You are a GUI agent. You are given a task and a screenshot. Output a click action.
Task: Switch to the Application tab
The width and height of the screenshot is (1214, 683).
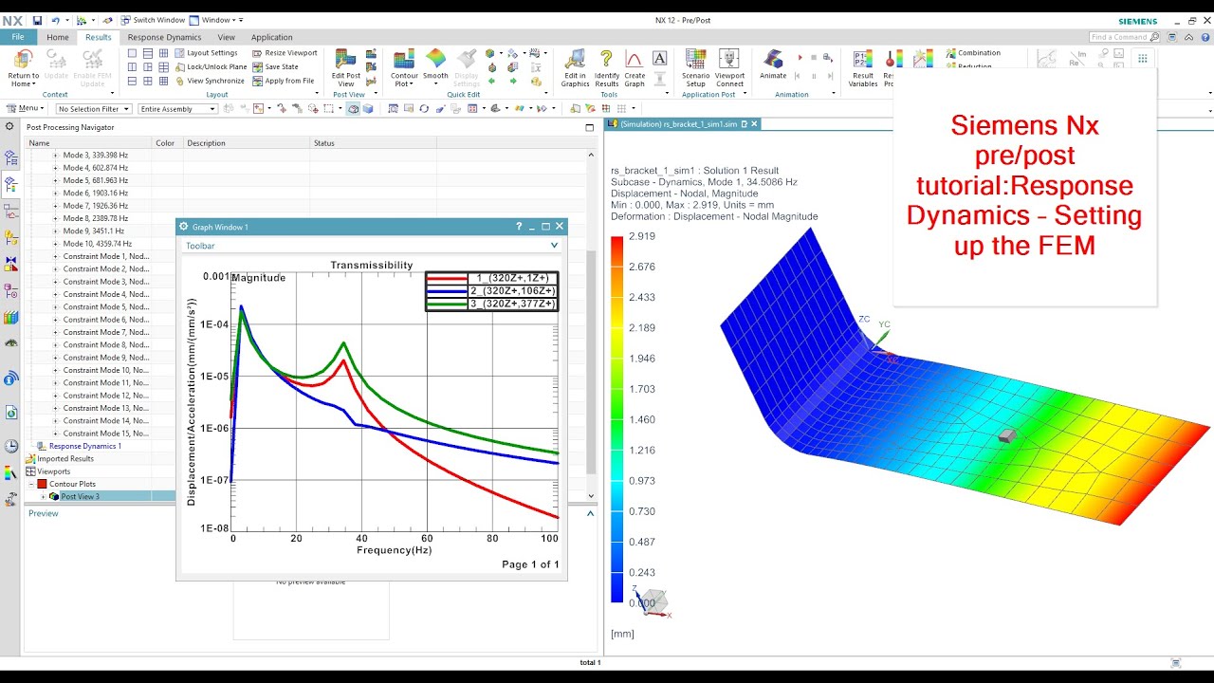click(272, 37)
